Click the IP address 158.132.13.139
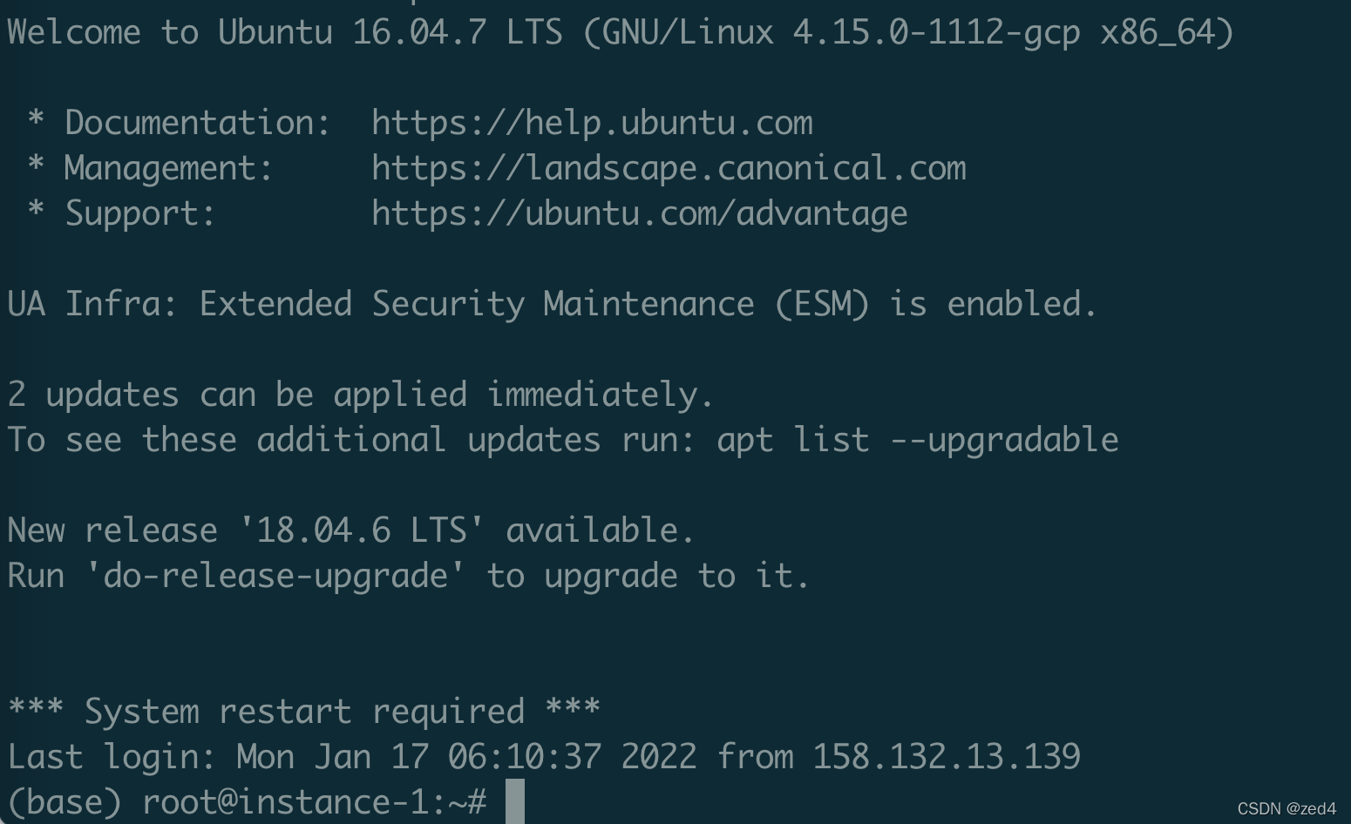Screen dimensions: 1351x824 tap(947, 756)
